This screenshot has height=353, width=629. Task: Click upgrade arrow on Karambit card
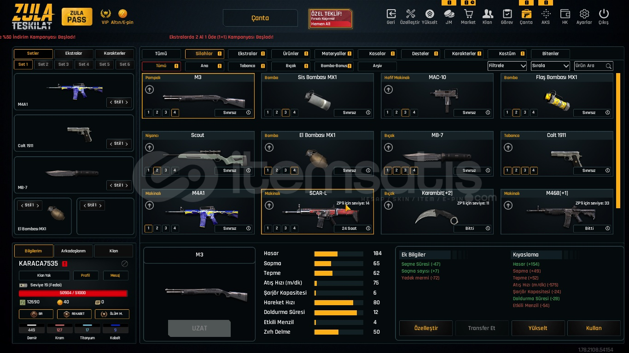(x=389, y=205)
